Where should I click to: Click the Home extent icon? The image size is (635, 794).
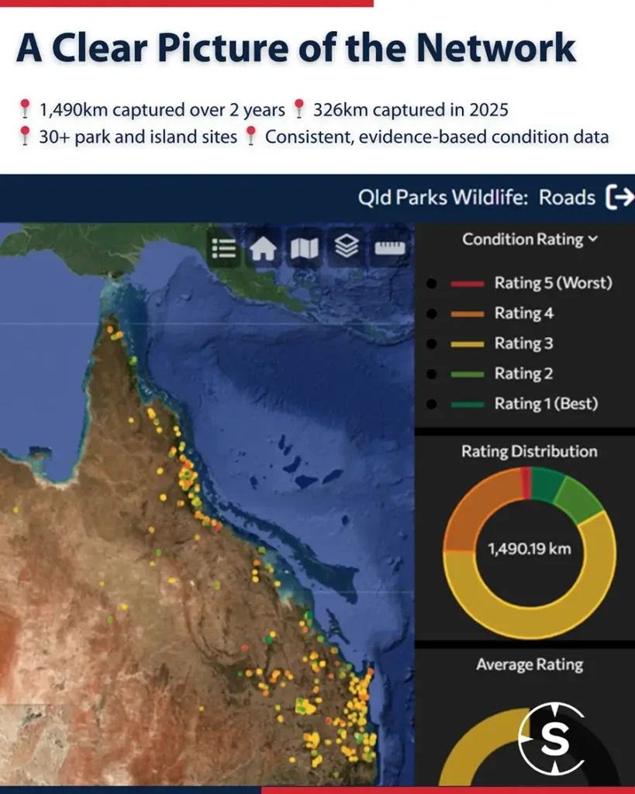pyautogui.click(x=263, y=248)
